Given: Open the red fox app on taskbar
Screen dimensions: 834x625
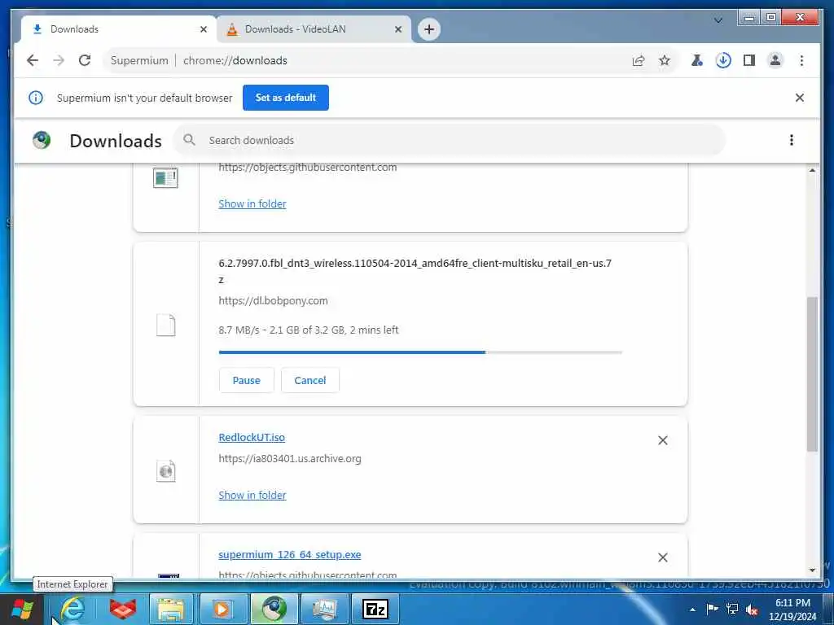Looking at the screenshot, I should tap(122, 609).
